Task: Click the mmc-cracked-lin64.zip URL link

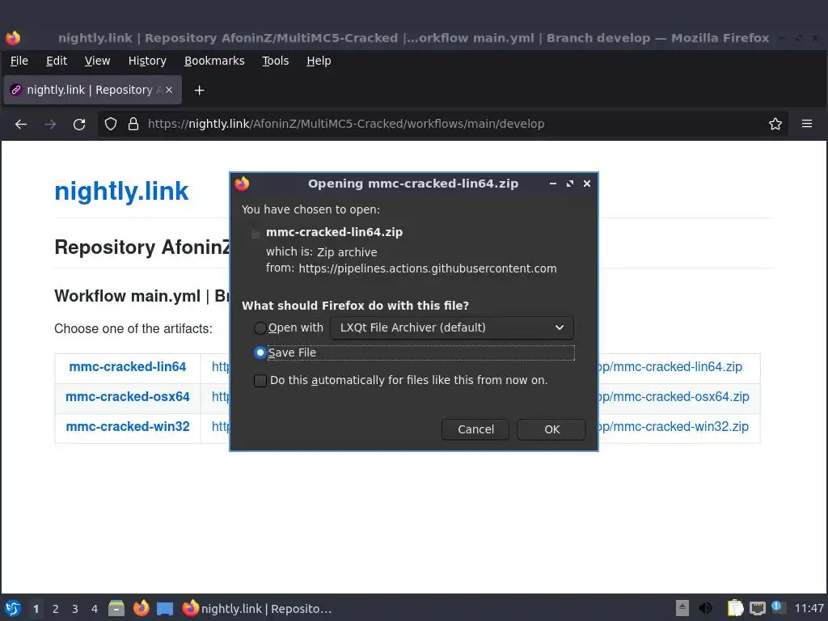Action: [x=670, y=366]
